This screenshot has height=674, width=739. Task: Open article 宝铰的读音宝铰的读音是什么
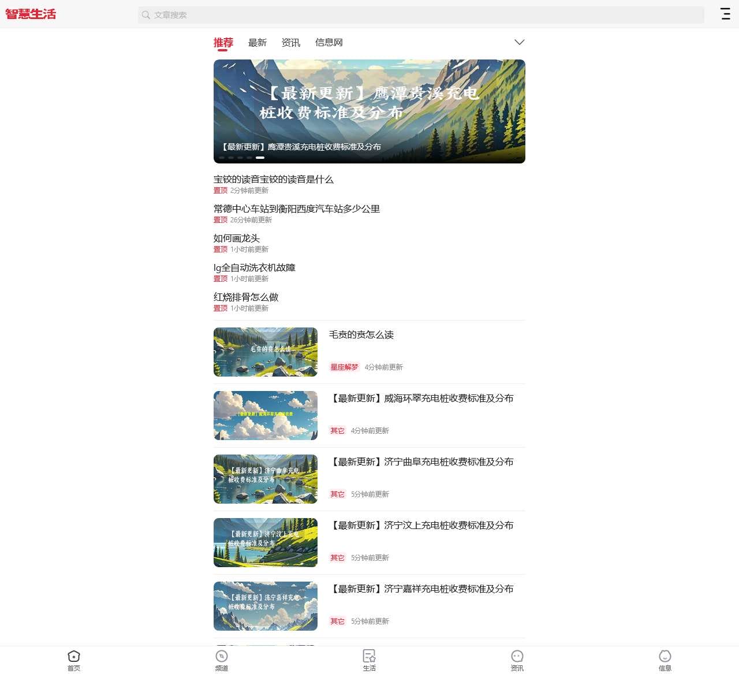click(274, 180)
